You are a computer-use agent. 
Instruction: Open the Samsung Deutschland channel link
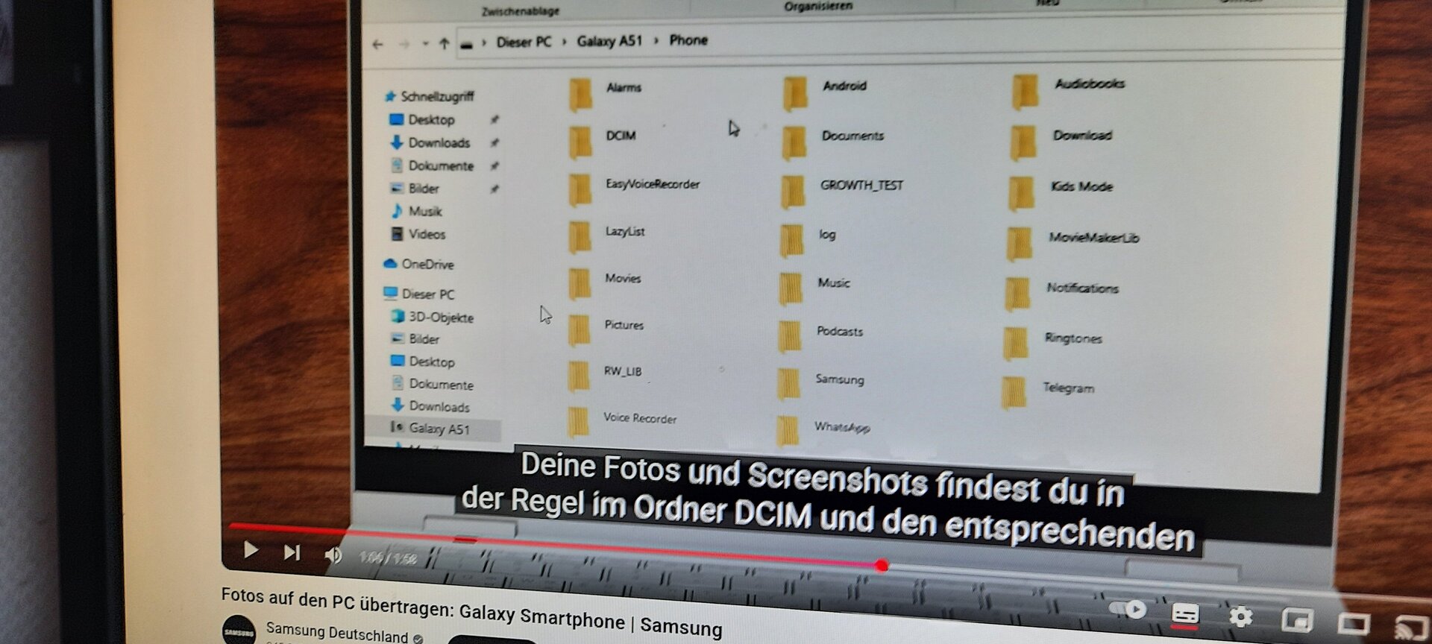click(336, 632)
